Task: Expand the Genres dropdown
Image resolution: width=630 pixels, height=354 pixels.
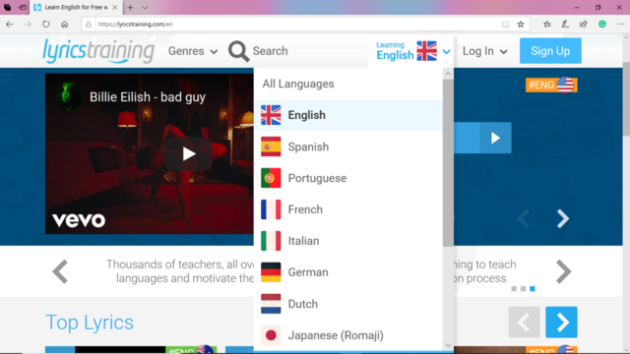Action: click(193, 51)
